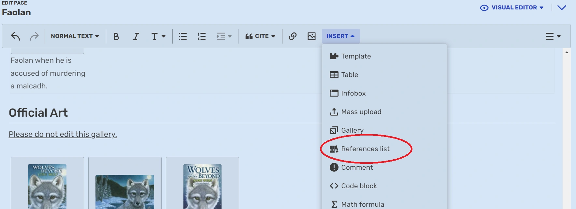Viewport: 576px width, 209px height.
Task: Click the Infobox window icon
Action: (334, 93)
